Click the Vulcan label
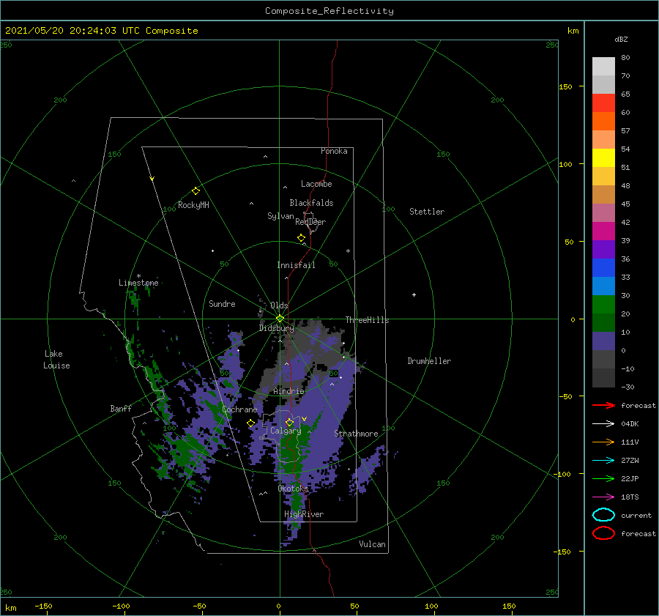 pyautogui.click(x=373, y=544)
